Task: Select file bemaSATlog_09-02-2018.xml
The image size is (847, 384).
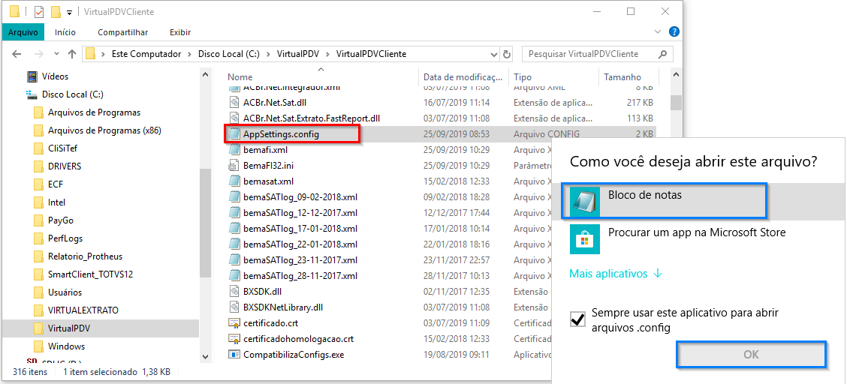Action: coord(300,196)
